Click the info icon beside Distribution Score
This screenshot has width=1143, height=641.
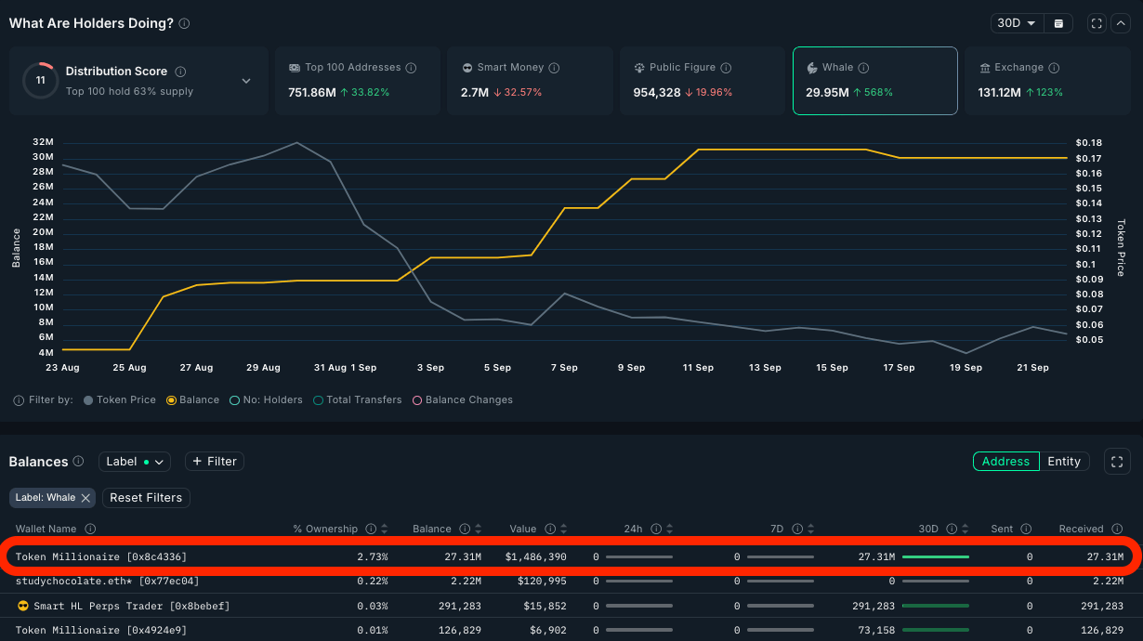(x=180, y=72)
